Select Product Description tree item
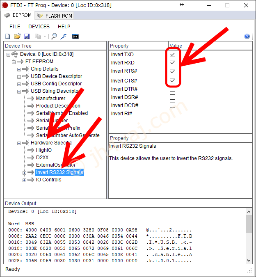Image resolution: width=256 pixels, height=277 pixels. [x=58, y=106]
